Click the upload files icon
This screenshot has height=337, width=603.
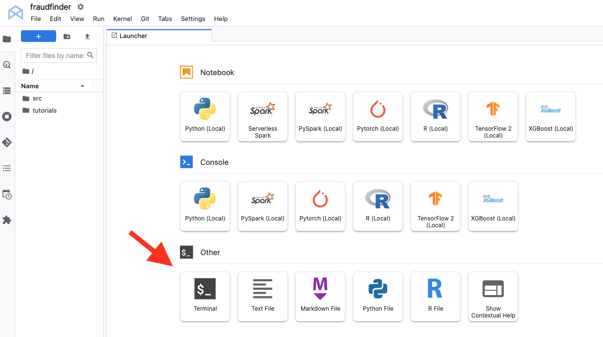pos(87,37)
